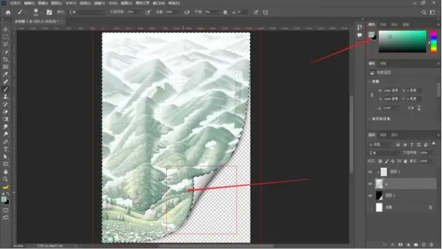The width and height of the screenshot is (442, 249).
Task: Toggle lock all padlock icon
Action: pyautogui.click(x=405, y=161)
